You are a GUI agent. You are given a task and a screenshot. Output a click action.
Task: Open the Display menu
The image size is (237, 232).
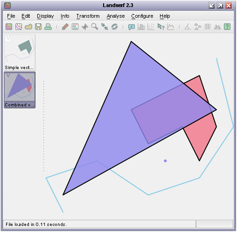coord(45,16)
